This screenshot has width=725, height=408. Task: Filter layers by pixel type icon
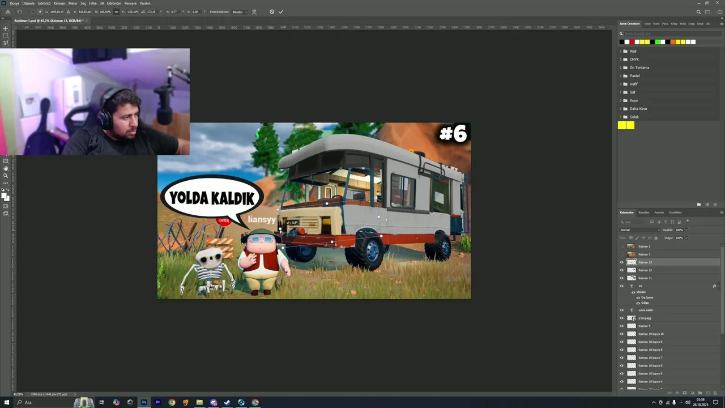652,222
